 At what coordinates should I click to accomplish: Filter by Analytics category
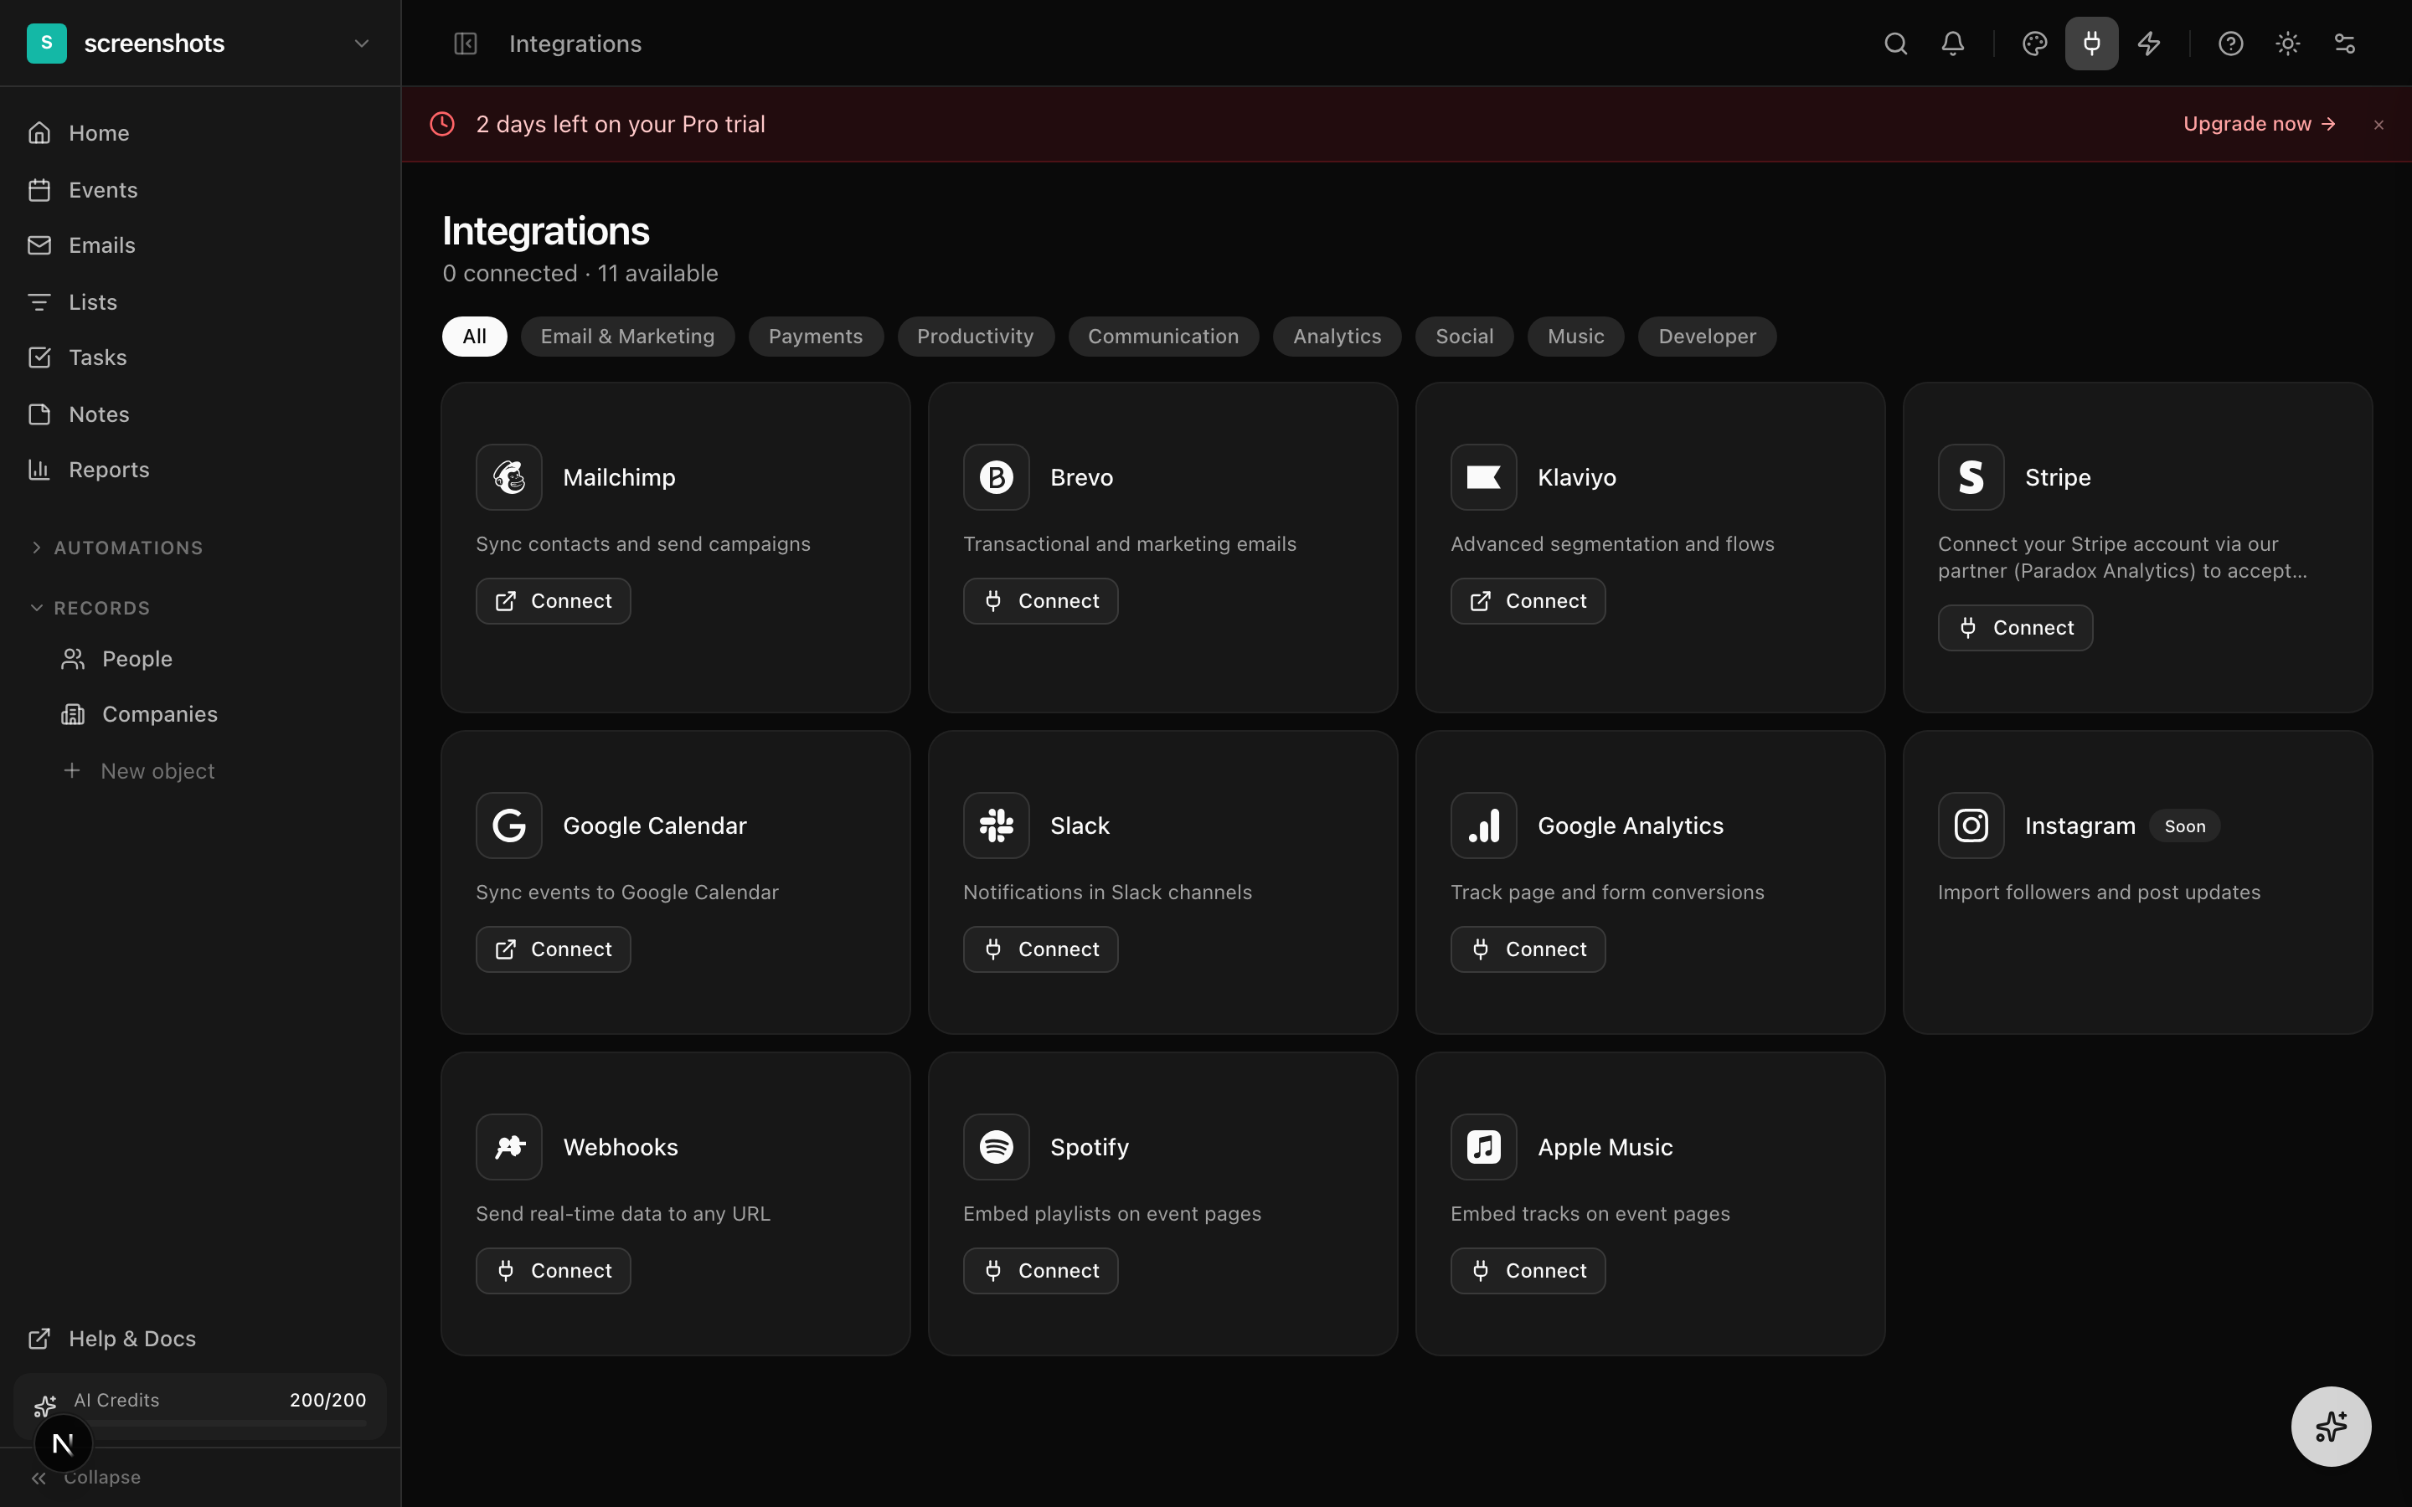[x=1337, y=337]
